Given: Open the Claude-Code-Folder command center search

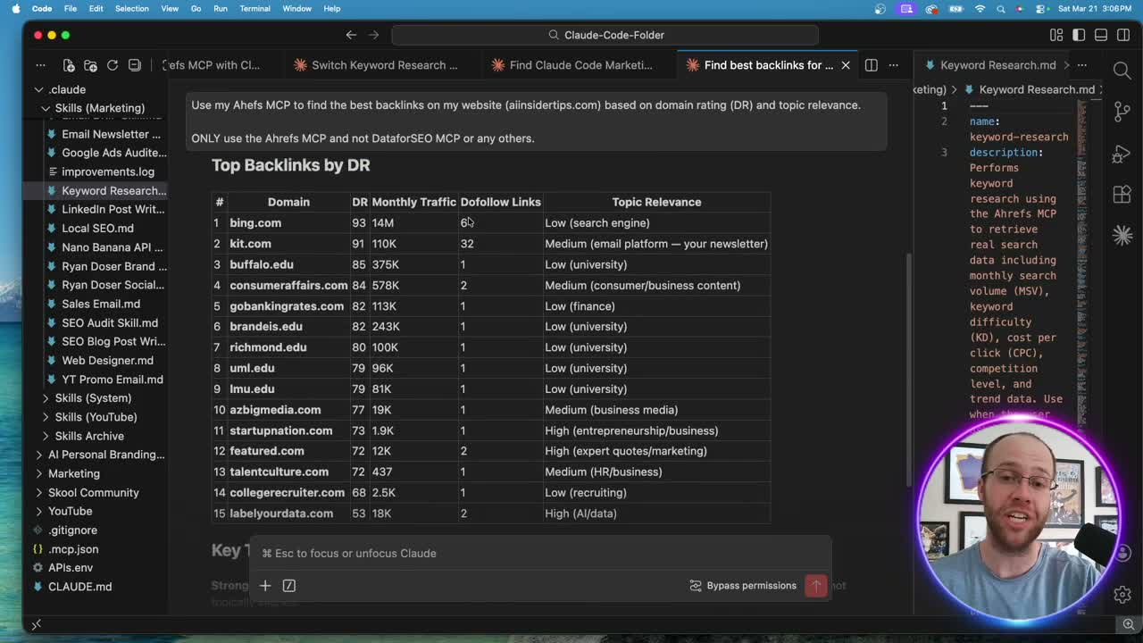Looking at the screenshot, I should 605,35.
